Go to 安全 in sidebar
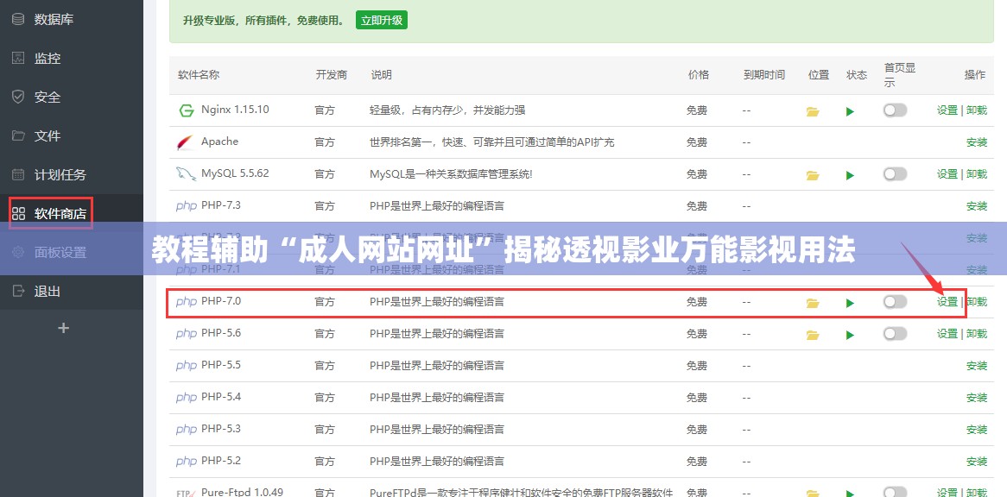Screen dimensions: 1007x497 [47, 97]
